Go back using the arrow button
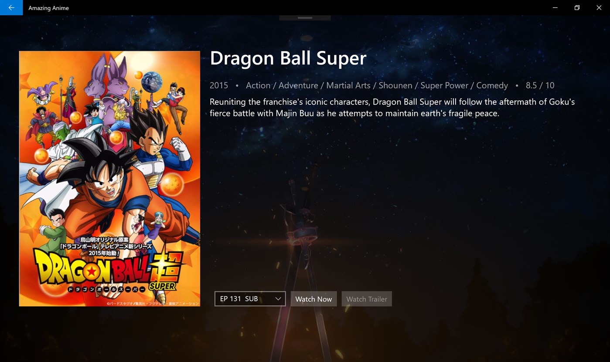The width and height of the screenshot is (610, 362). pyautogui.click(x=11, y=7)
